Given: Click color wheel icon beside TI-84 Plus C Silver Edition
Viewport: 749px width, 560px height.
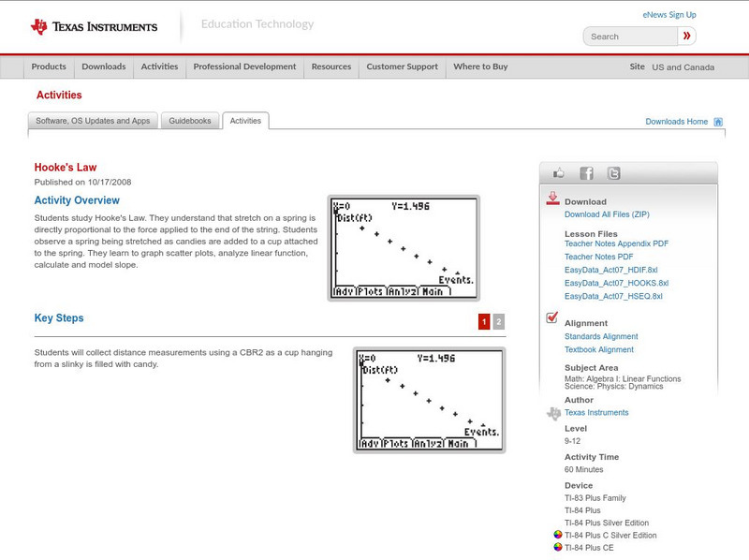Looking at the screenshot, I should coord(557,535).
